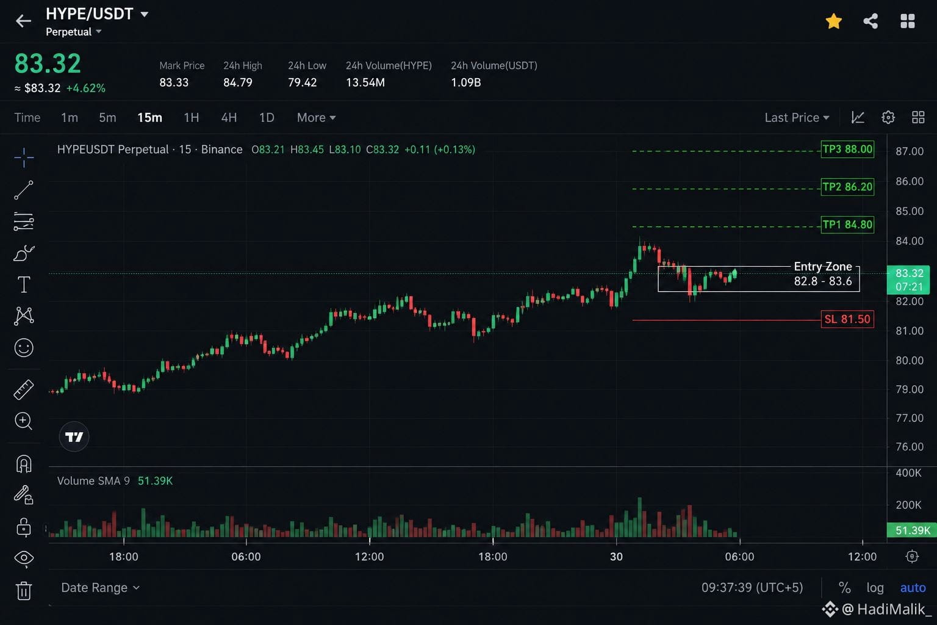Select the 4H timeframe
Viewport: 937px width, 625px height.
(229, 117)
